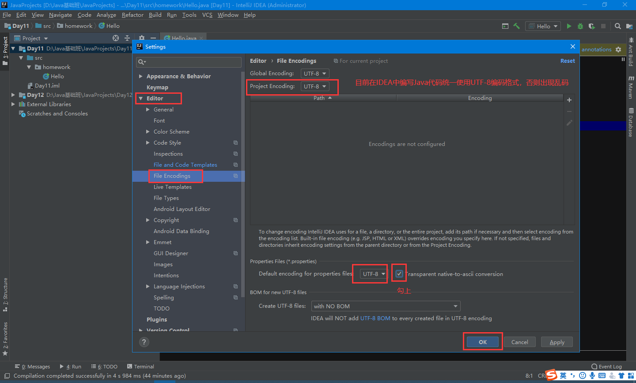Open the Analyze menu

tap(106, 15)
